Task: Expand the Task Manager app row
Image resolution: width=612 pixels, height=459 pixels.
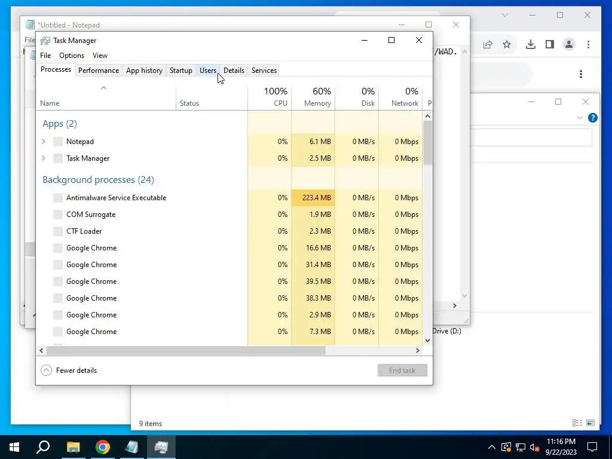Action: (44, 158)
